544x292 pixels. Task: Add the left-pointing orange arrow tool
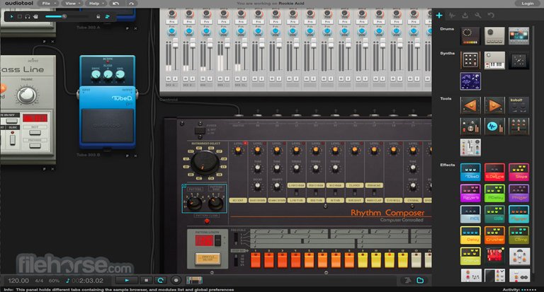pos(470,105)
